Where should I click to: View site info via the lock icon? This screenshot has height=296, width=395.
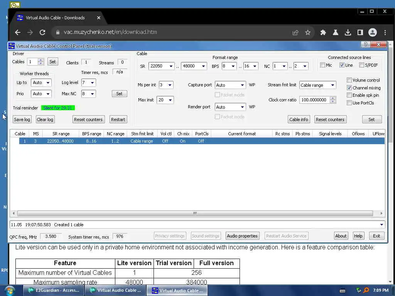pyautogui.click(x=58, y=32)
